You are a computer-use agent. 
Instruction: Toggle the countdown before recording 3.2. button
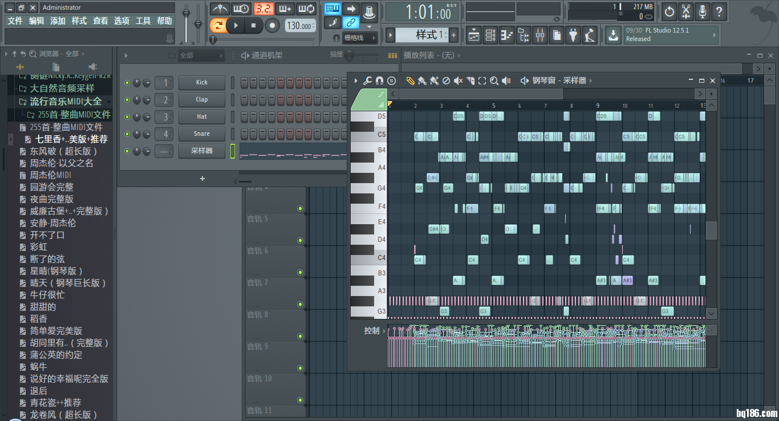click(x=263, y=9)
